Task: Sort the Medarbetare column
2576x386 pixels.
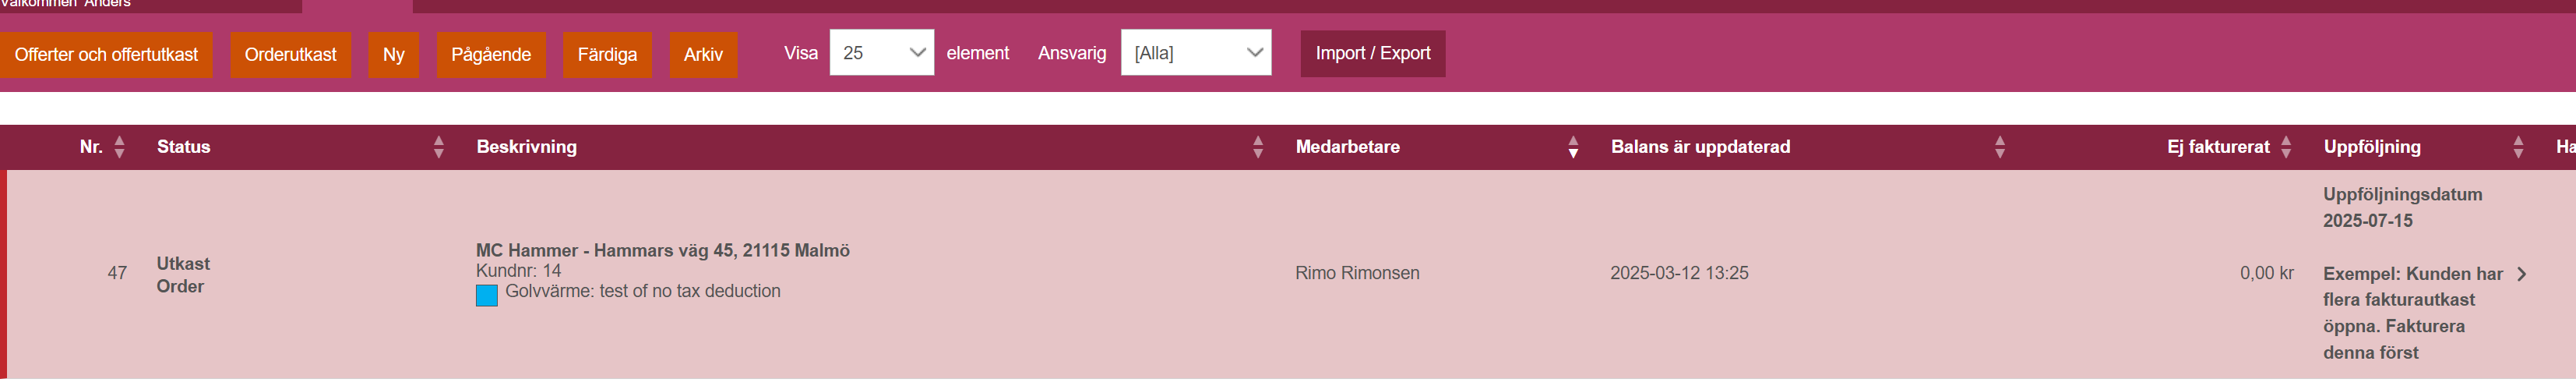Action: (1572, 147)
